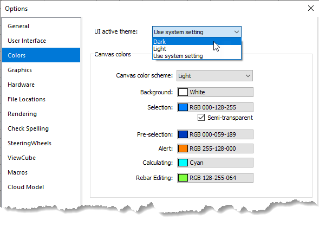Choose Light in the UI theme list
This screenshot has width=319, height=226.
coord(197,49)
